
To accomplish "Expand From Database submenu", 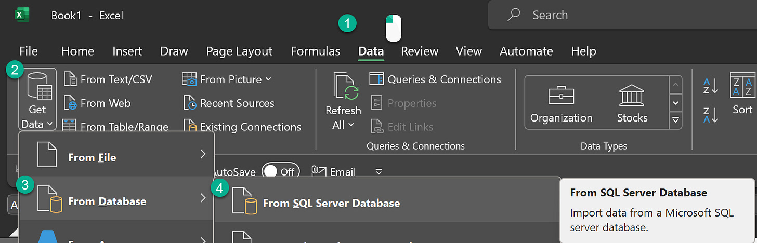I will point(116,201).
